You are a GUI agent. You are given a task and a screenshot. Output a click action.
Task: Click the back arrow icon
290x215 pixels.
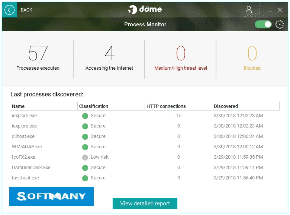point(10,10)
